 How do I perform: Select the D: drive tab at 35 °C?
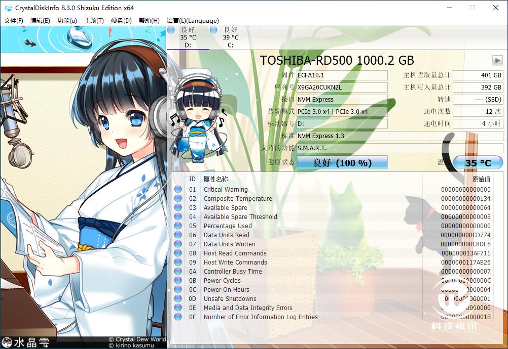pos(188,37)
